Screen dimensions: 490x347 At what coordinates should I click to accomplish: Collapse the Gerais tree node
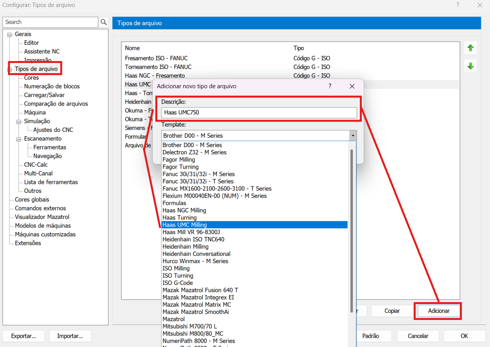pyautogui.click(x=10, y=34)
